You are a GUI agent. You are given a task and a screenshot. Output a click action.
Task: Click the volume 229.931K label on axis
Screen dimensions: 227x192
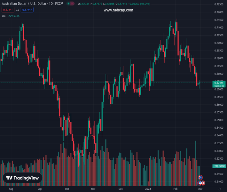pos(219,166)
